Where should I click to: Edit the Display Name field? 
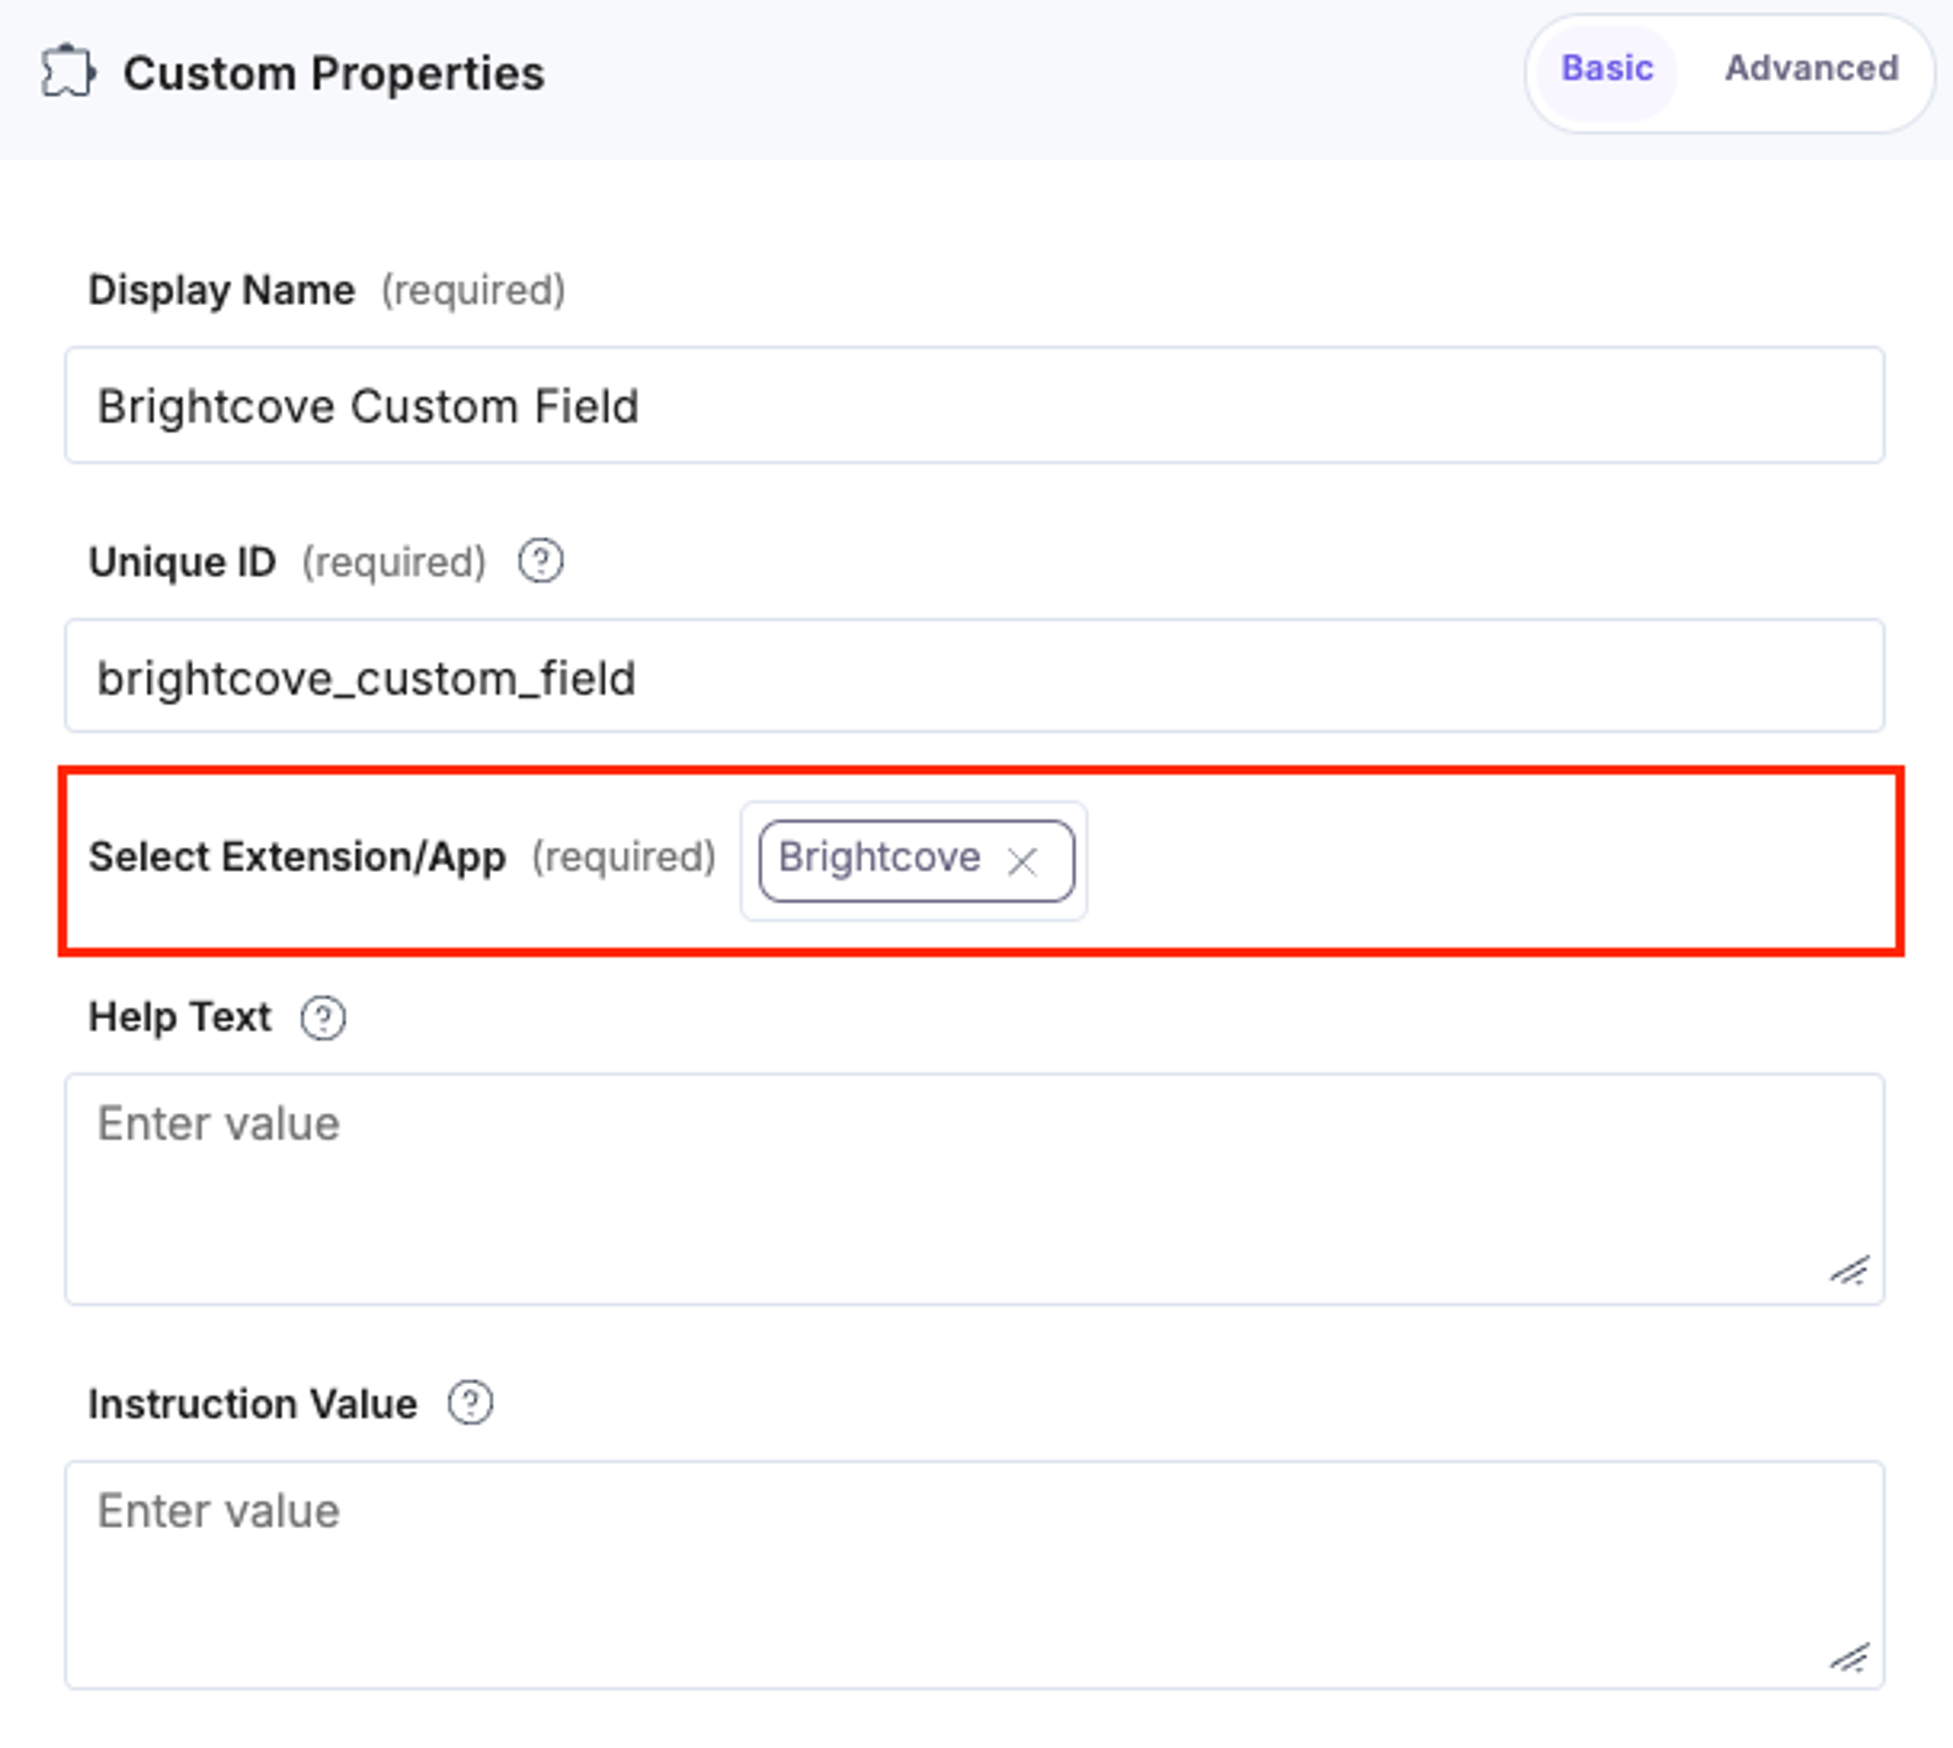click(974, 405)
